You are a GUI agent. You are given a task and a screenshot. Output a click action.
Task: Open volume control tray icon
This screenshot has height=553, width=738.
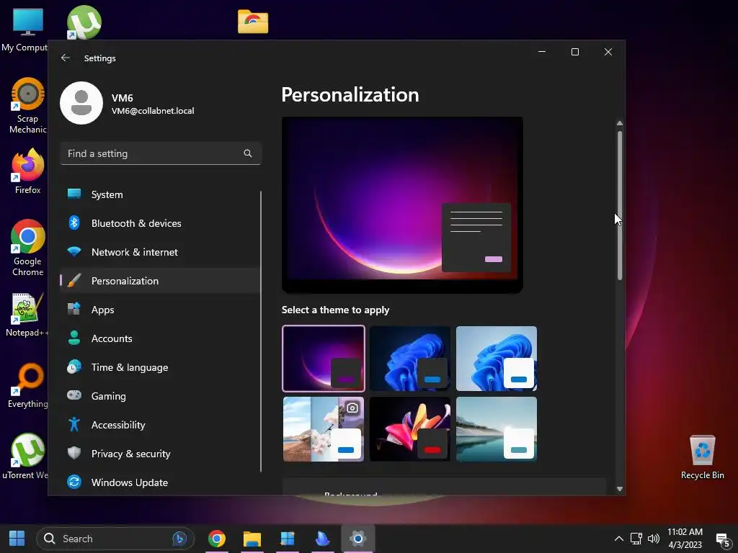(653, 539)
